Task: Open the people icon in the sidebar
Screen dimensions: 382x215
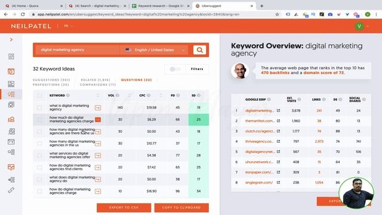Action: pyautogui.click(x=11, y=119)
